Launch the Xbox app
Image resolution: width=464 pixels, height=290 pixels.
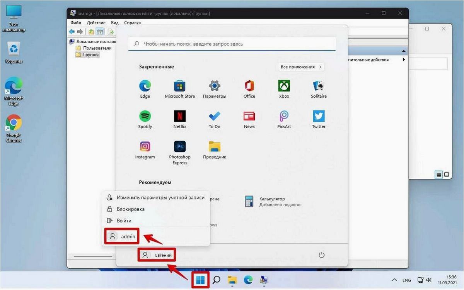point(284,89)
